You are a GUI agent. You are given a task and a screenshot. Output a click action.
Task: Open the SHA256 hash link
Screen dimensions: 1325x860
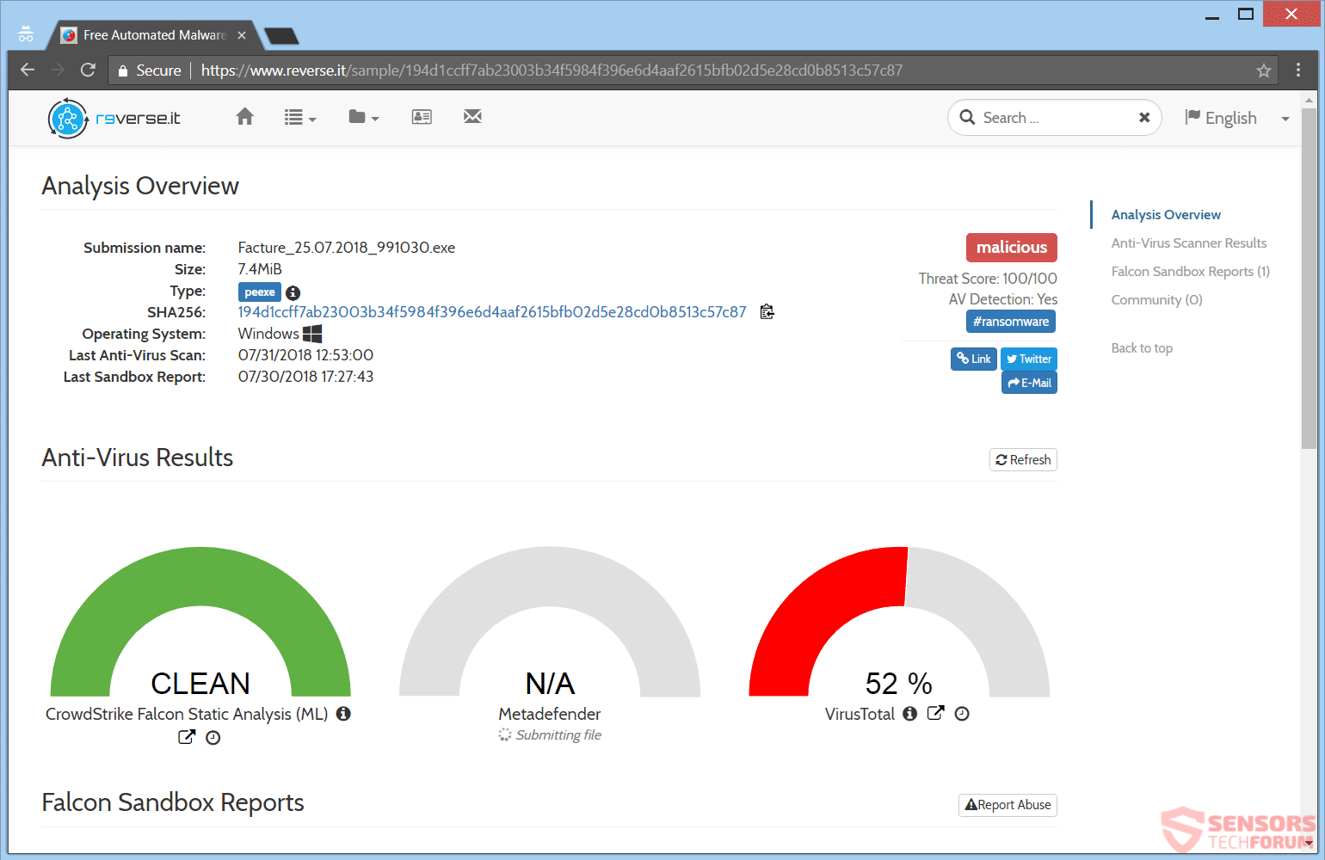492,312
